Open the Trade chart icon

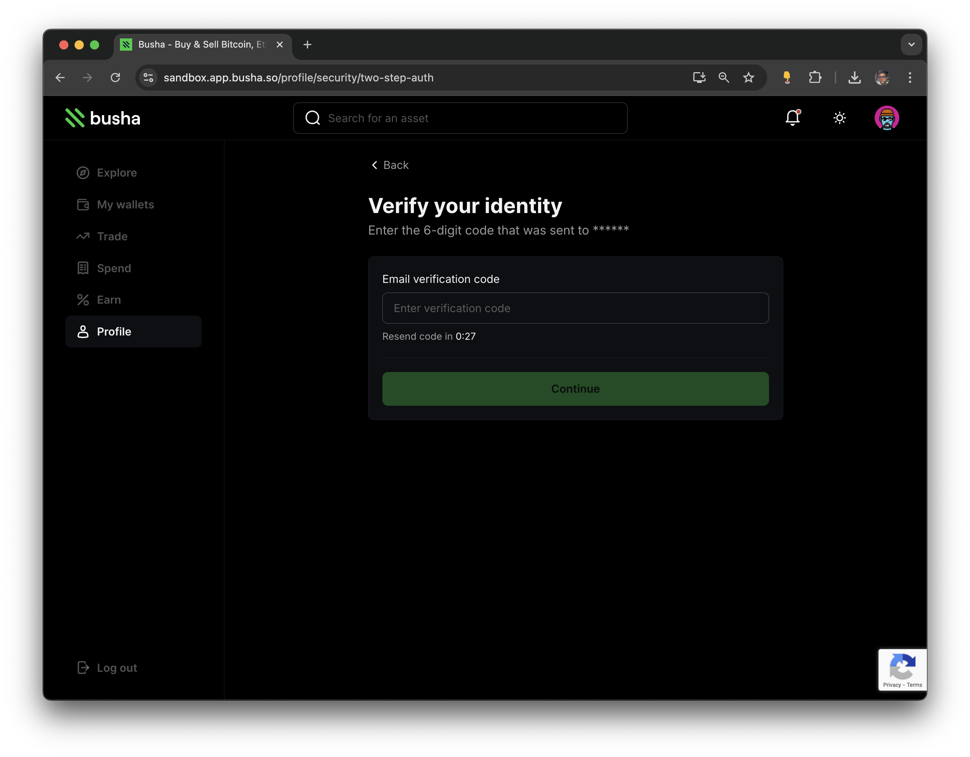[83, 236]
